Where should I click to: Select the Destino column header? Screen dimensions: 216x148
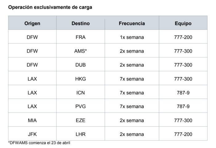81,23
